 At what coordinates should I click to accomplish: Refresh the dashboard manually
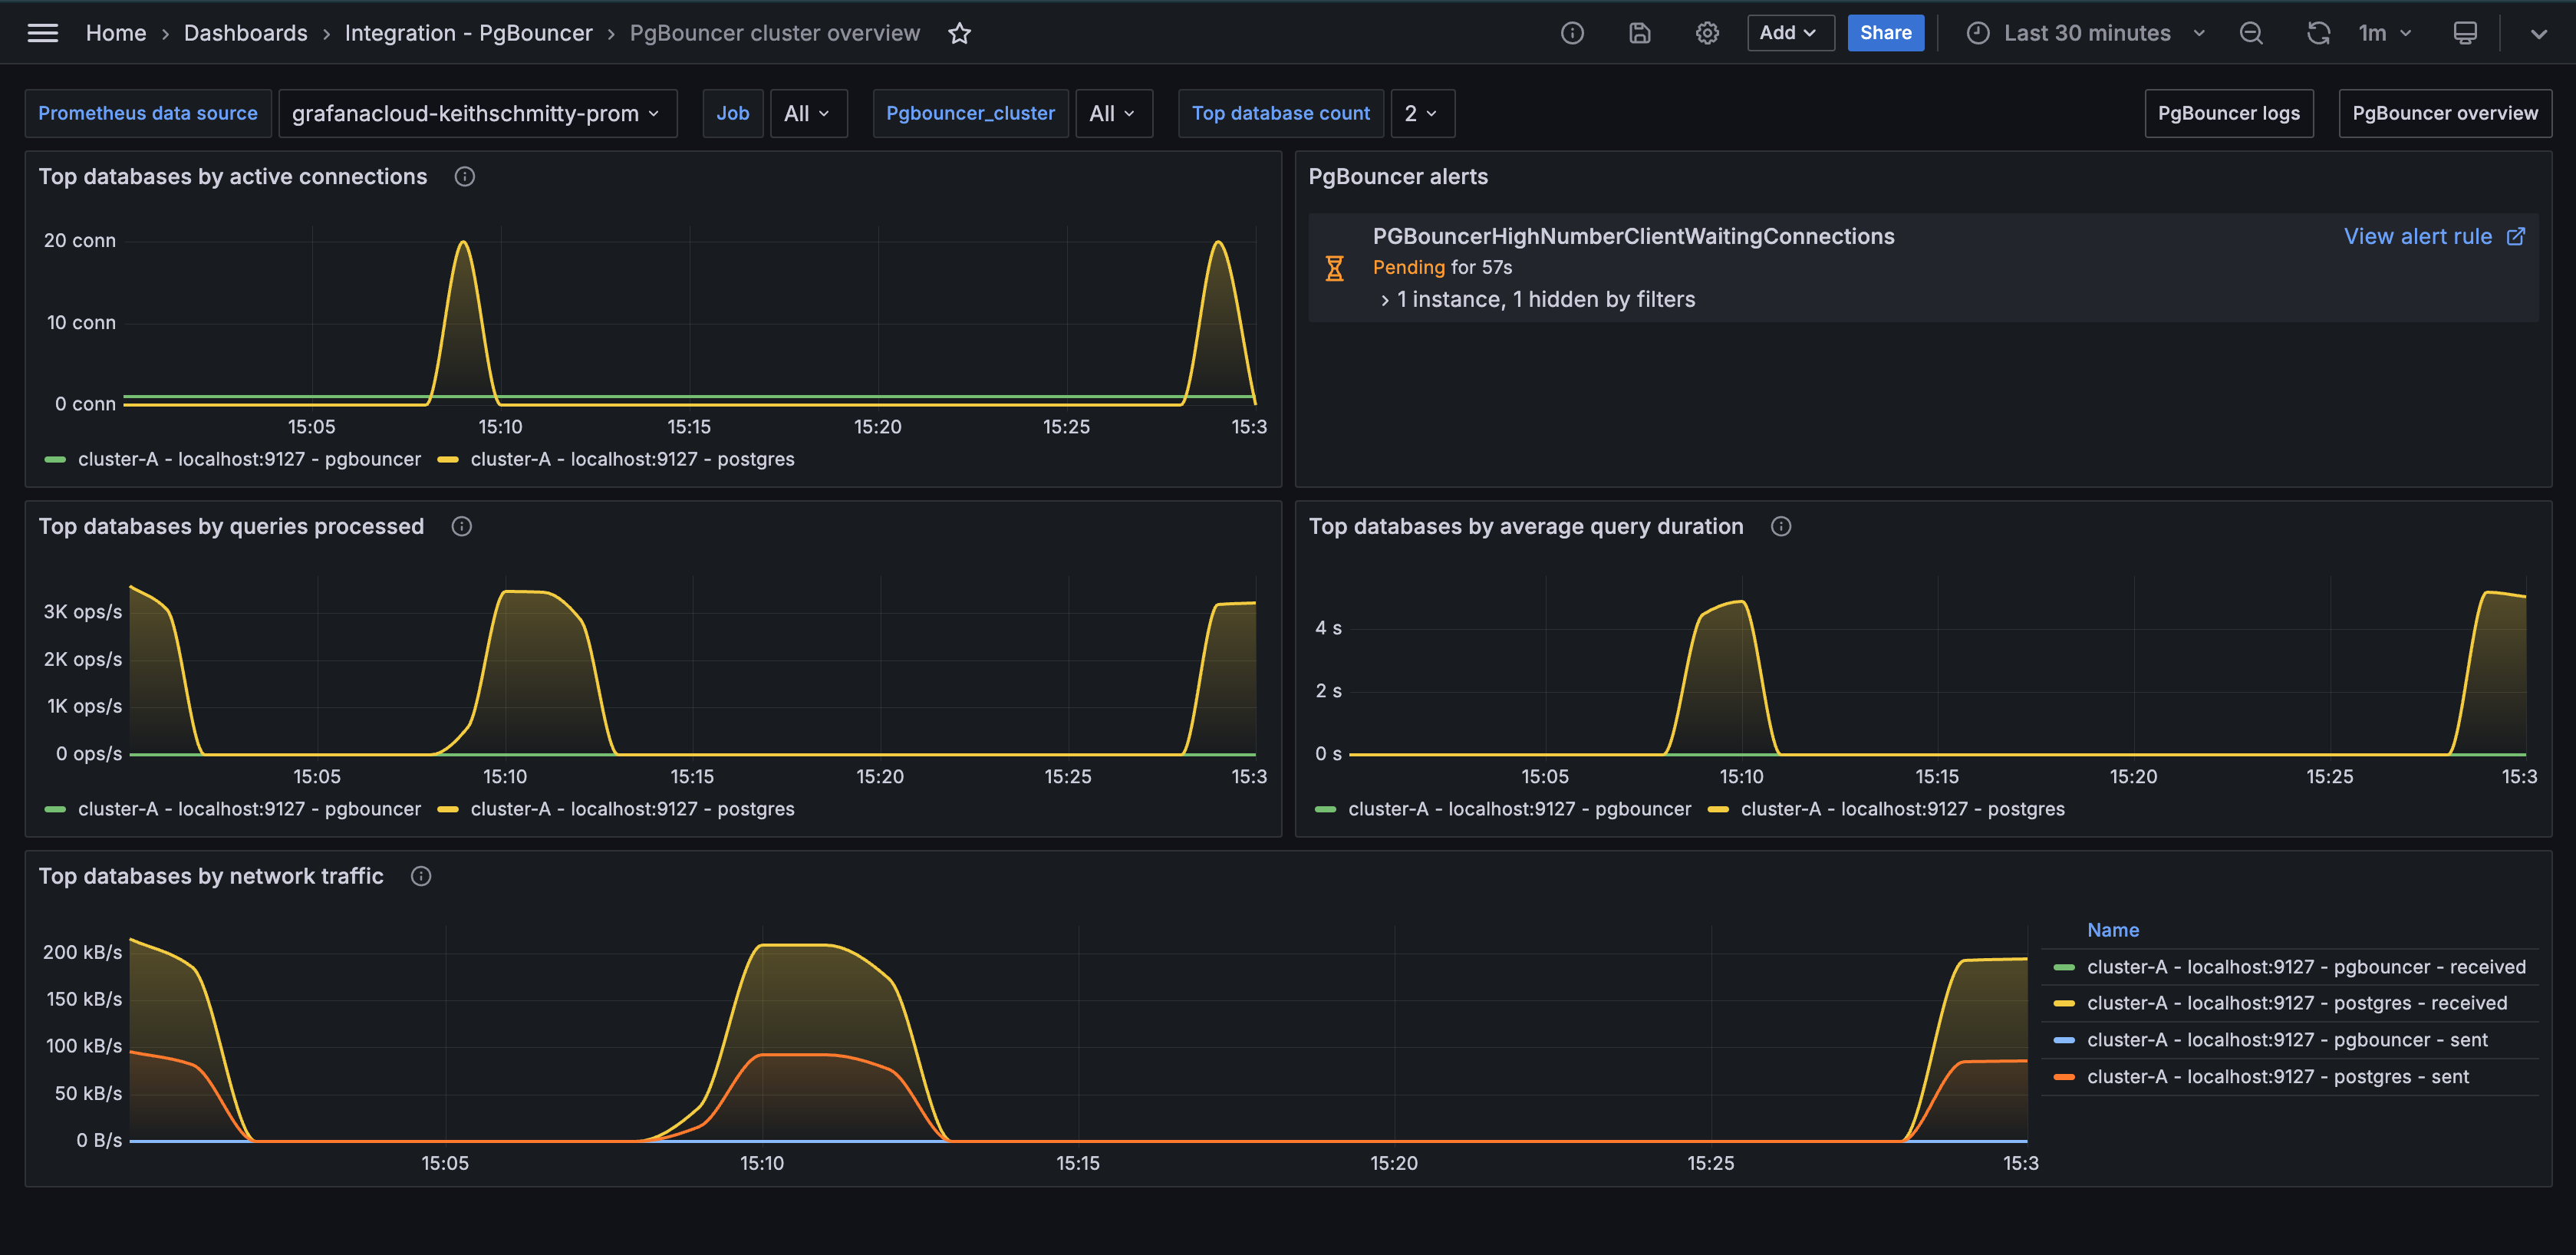coord(2318,33)
